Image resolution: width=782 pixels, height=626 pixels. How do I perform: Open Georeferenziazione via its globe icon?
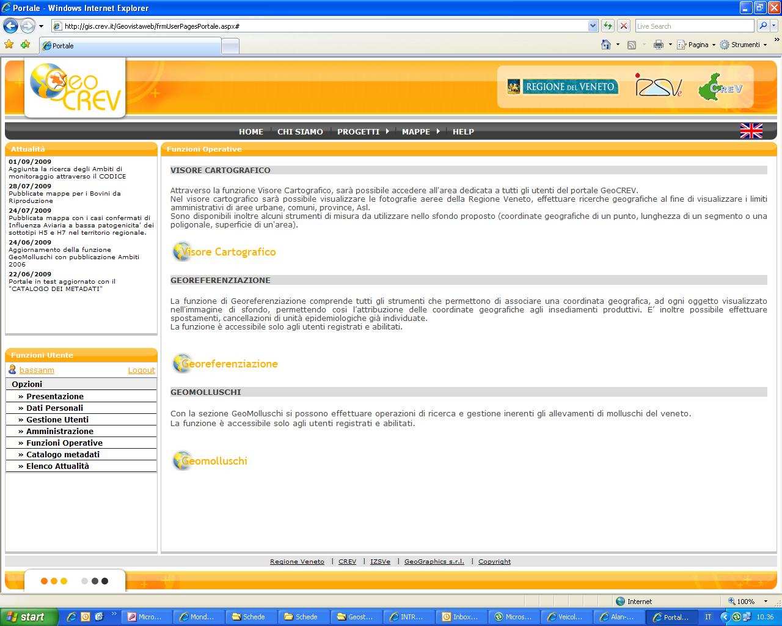pyautogui.click(x=181, y=363)
